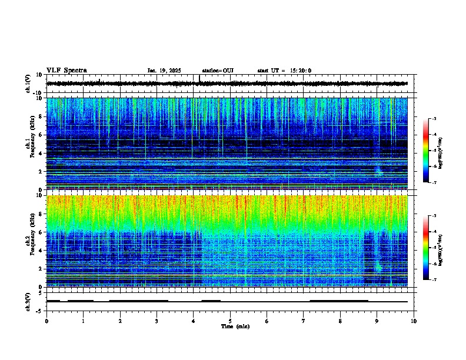Click the "0" tick on the time axis

tap(46, 321)
